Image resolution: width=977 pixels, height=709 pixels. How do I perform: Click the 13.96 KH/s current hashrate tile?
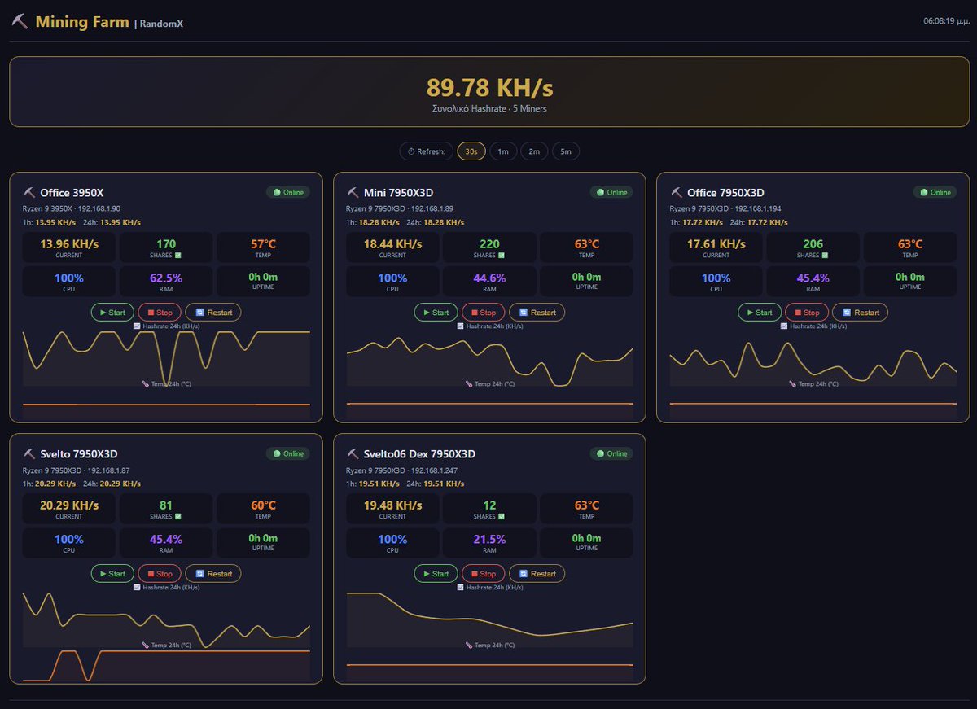click(x=69, y=247)
